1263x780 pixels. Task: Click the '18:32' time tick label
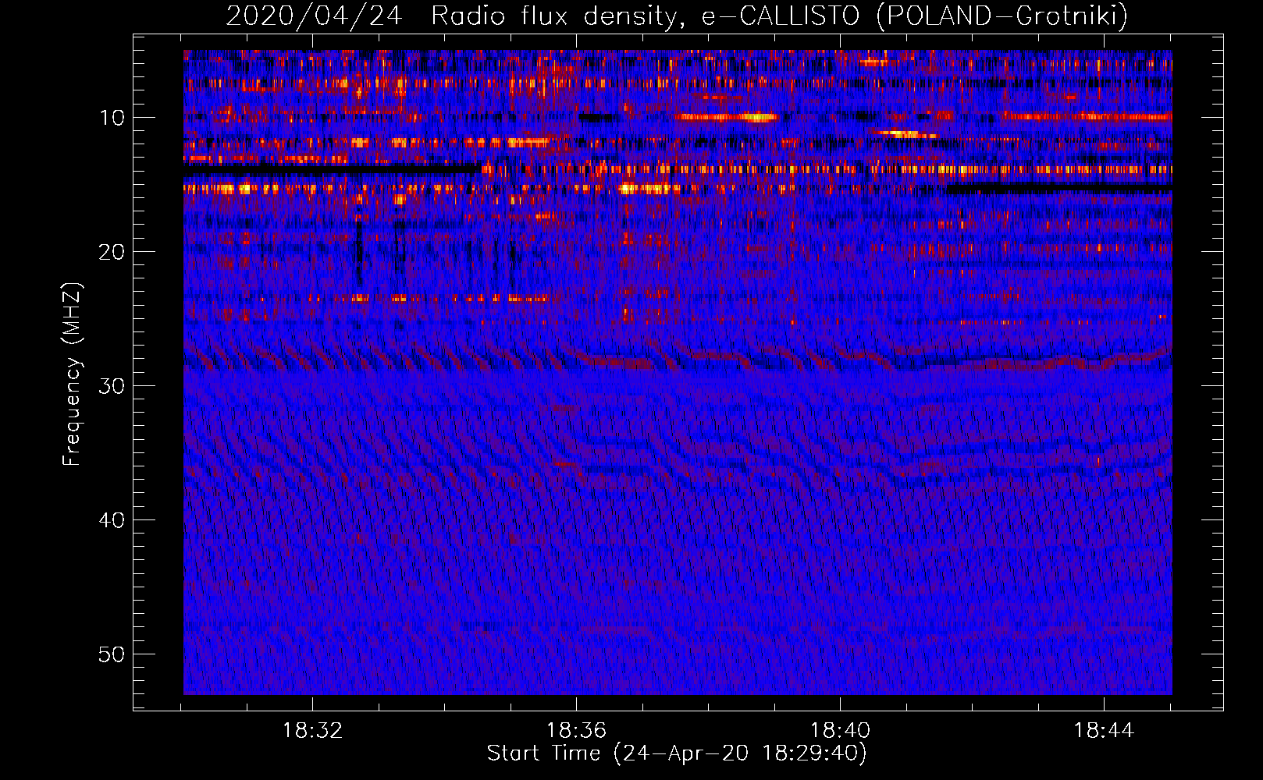[x=312, y=730]
